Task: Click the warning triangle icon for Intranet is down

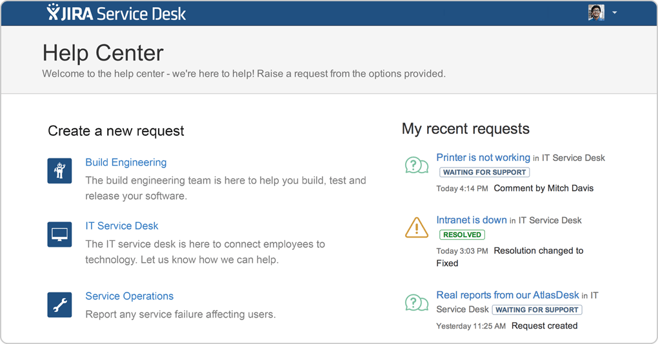Action: point(416,227)
